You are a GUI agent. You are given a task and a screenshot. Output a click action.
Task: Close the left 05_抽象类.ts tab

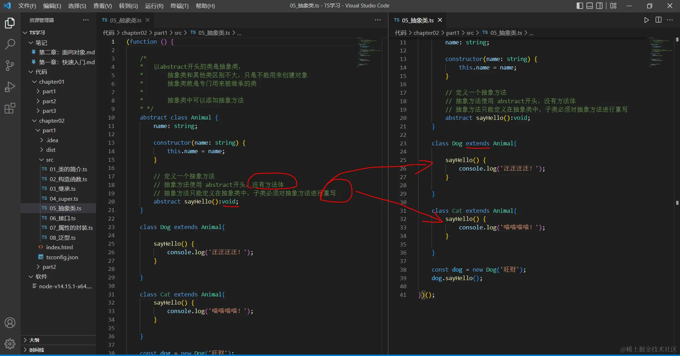click(x=147, y=20)
